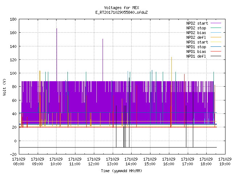Click the 17:00 time axis label

[x=187, y=164]
